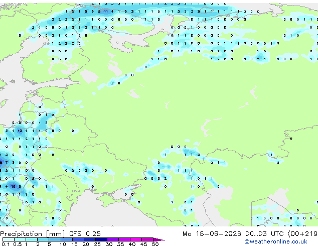
Task: Click the legend scale label '0.1'
Action: (x=6, y=244)
